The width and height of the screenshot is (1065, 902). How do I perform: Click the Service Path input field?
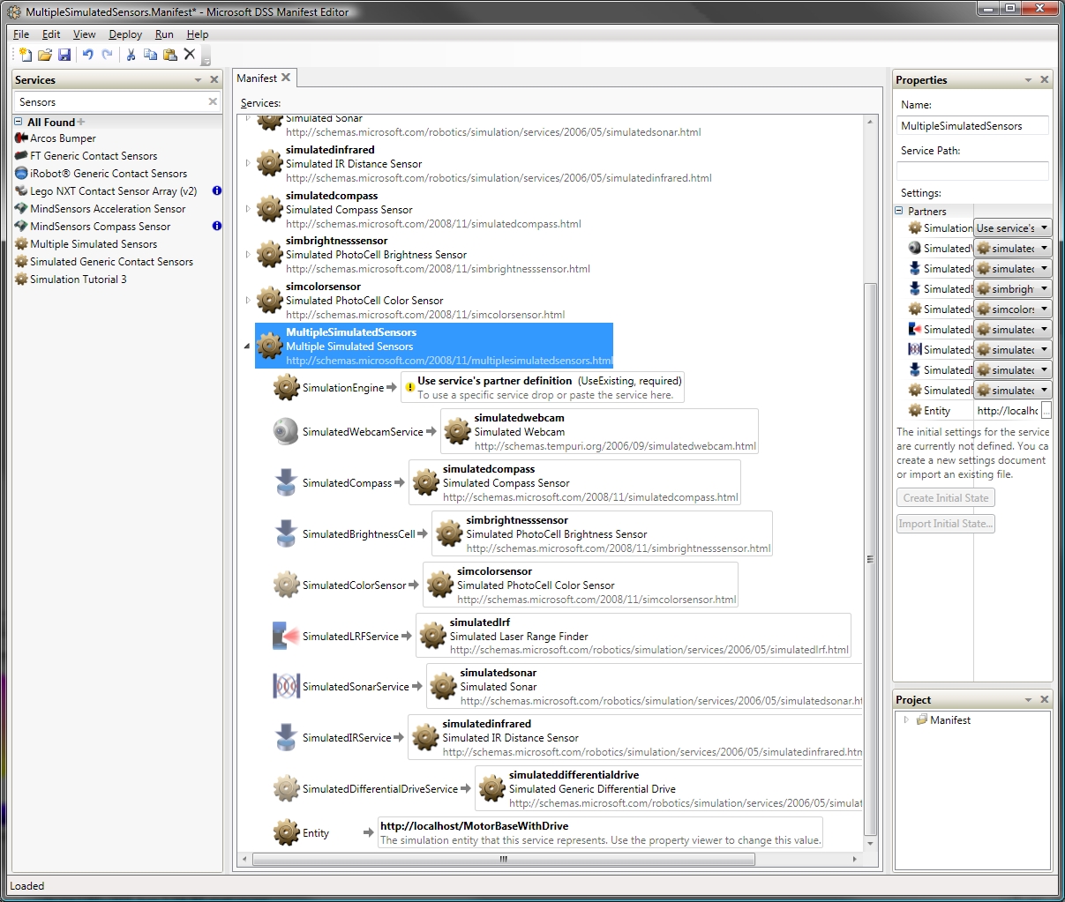coord(972,171)
